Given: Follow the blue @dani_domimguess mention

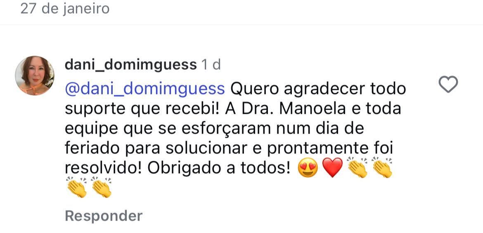Looking at the screenshot, I should click(145, 89).
